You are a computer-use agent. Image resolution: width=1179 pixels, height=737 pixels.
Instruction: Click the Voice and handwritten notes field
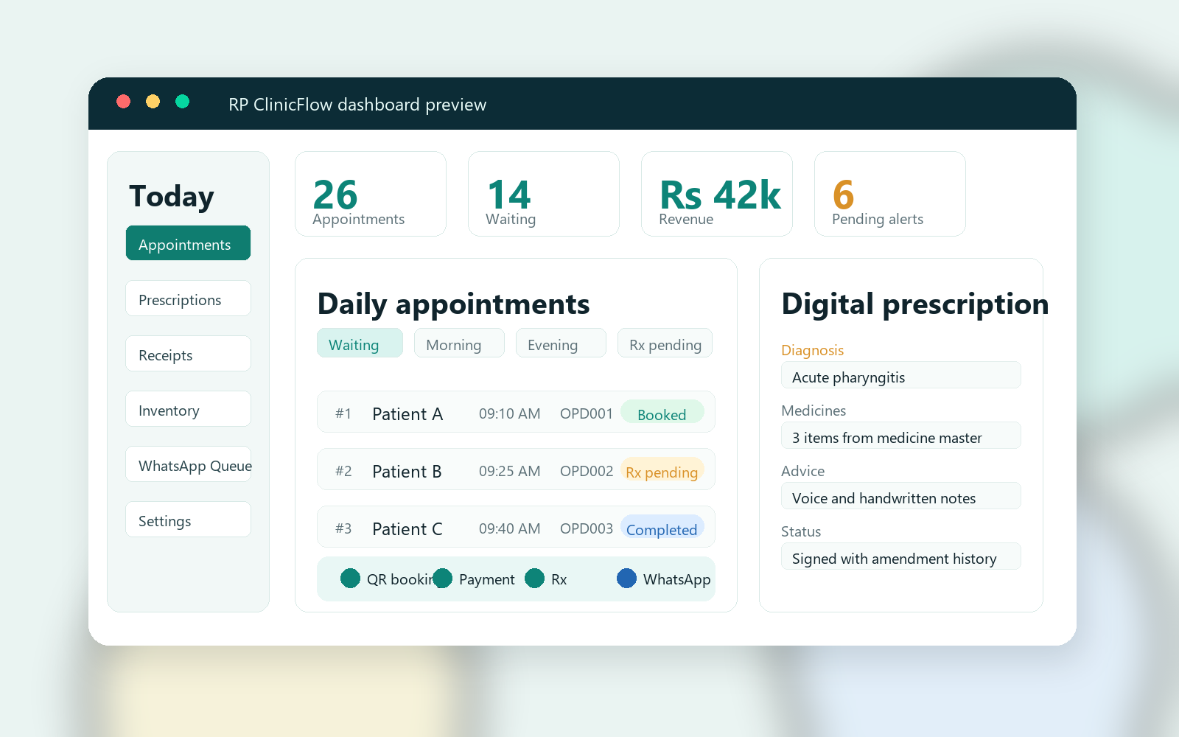coord(901,496)
